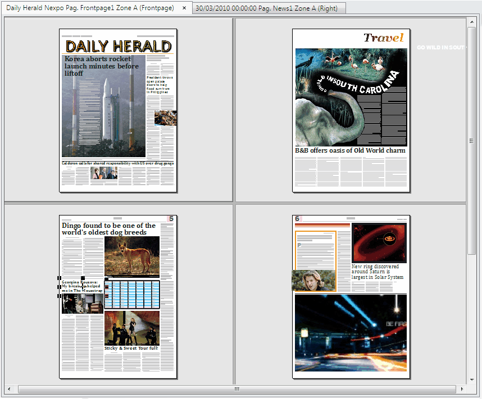Image resolution: width=482 pixels, height=399 pixels.
Task: Select the 'Georgina Bouzova' headline box
Action: 82,286
